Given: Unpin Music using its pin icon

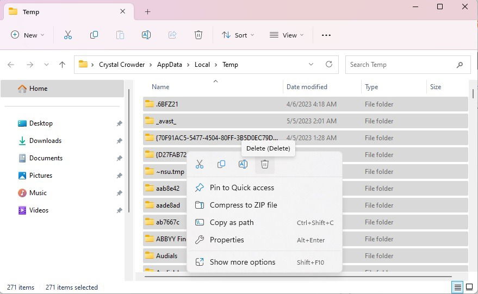Looking at the screenshot, I should coord(119,193).
